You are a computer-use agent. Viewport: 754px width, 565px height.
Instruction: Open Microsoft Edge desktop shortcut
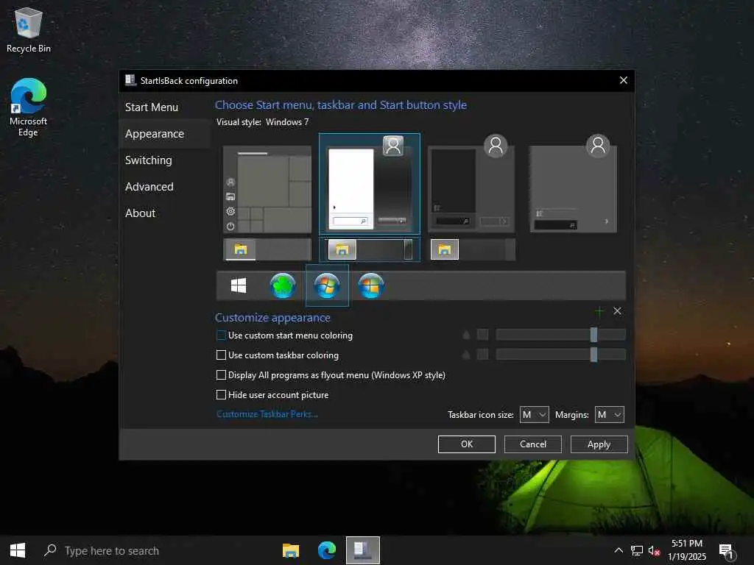(28, 107)
